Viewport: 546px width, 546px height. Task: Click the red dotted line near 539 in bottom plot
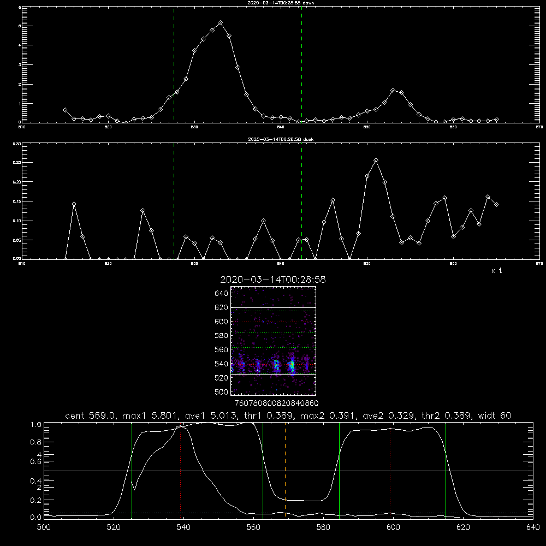click(180, 471)
